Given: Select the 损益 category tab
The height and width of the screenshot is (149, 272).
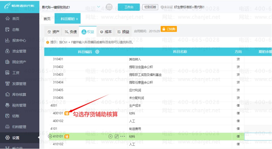Looking at the screenshot, I should (123, 32).
